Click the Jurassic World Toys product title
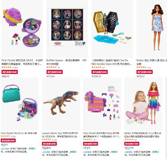 click(60, 135)
